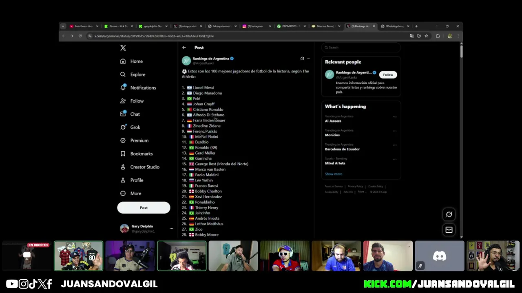522x293 pixels.
Task: Click the X logo in the sidebar
Action: (x=123, y=48)
